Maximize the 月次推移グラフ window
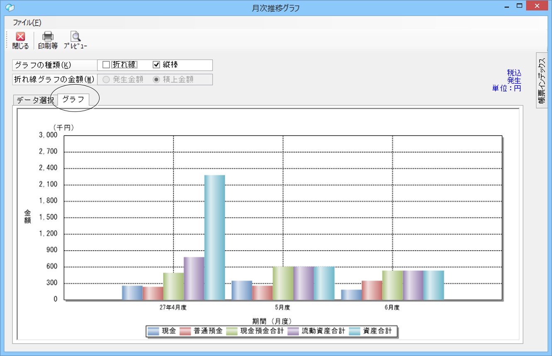The image size is (552, 356). [519, 6]
